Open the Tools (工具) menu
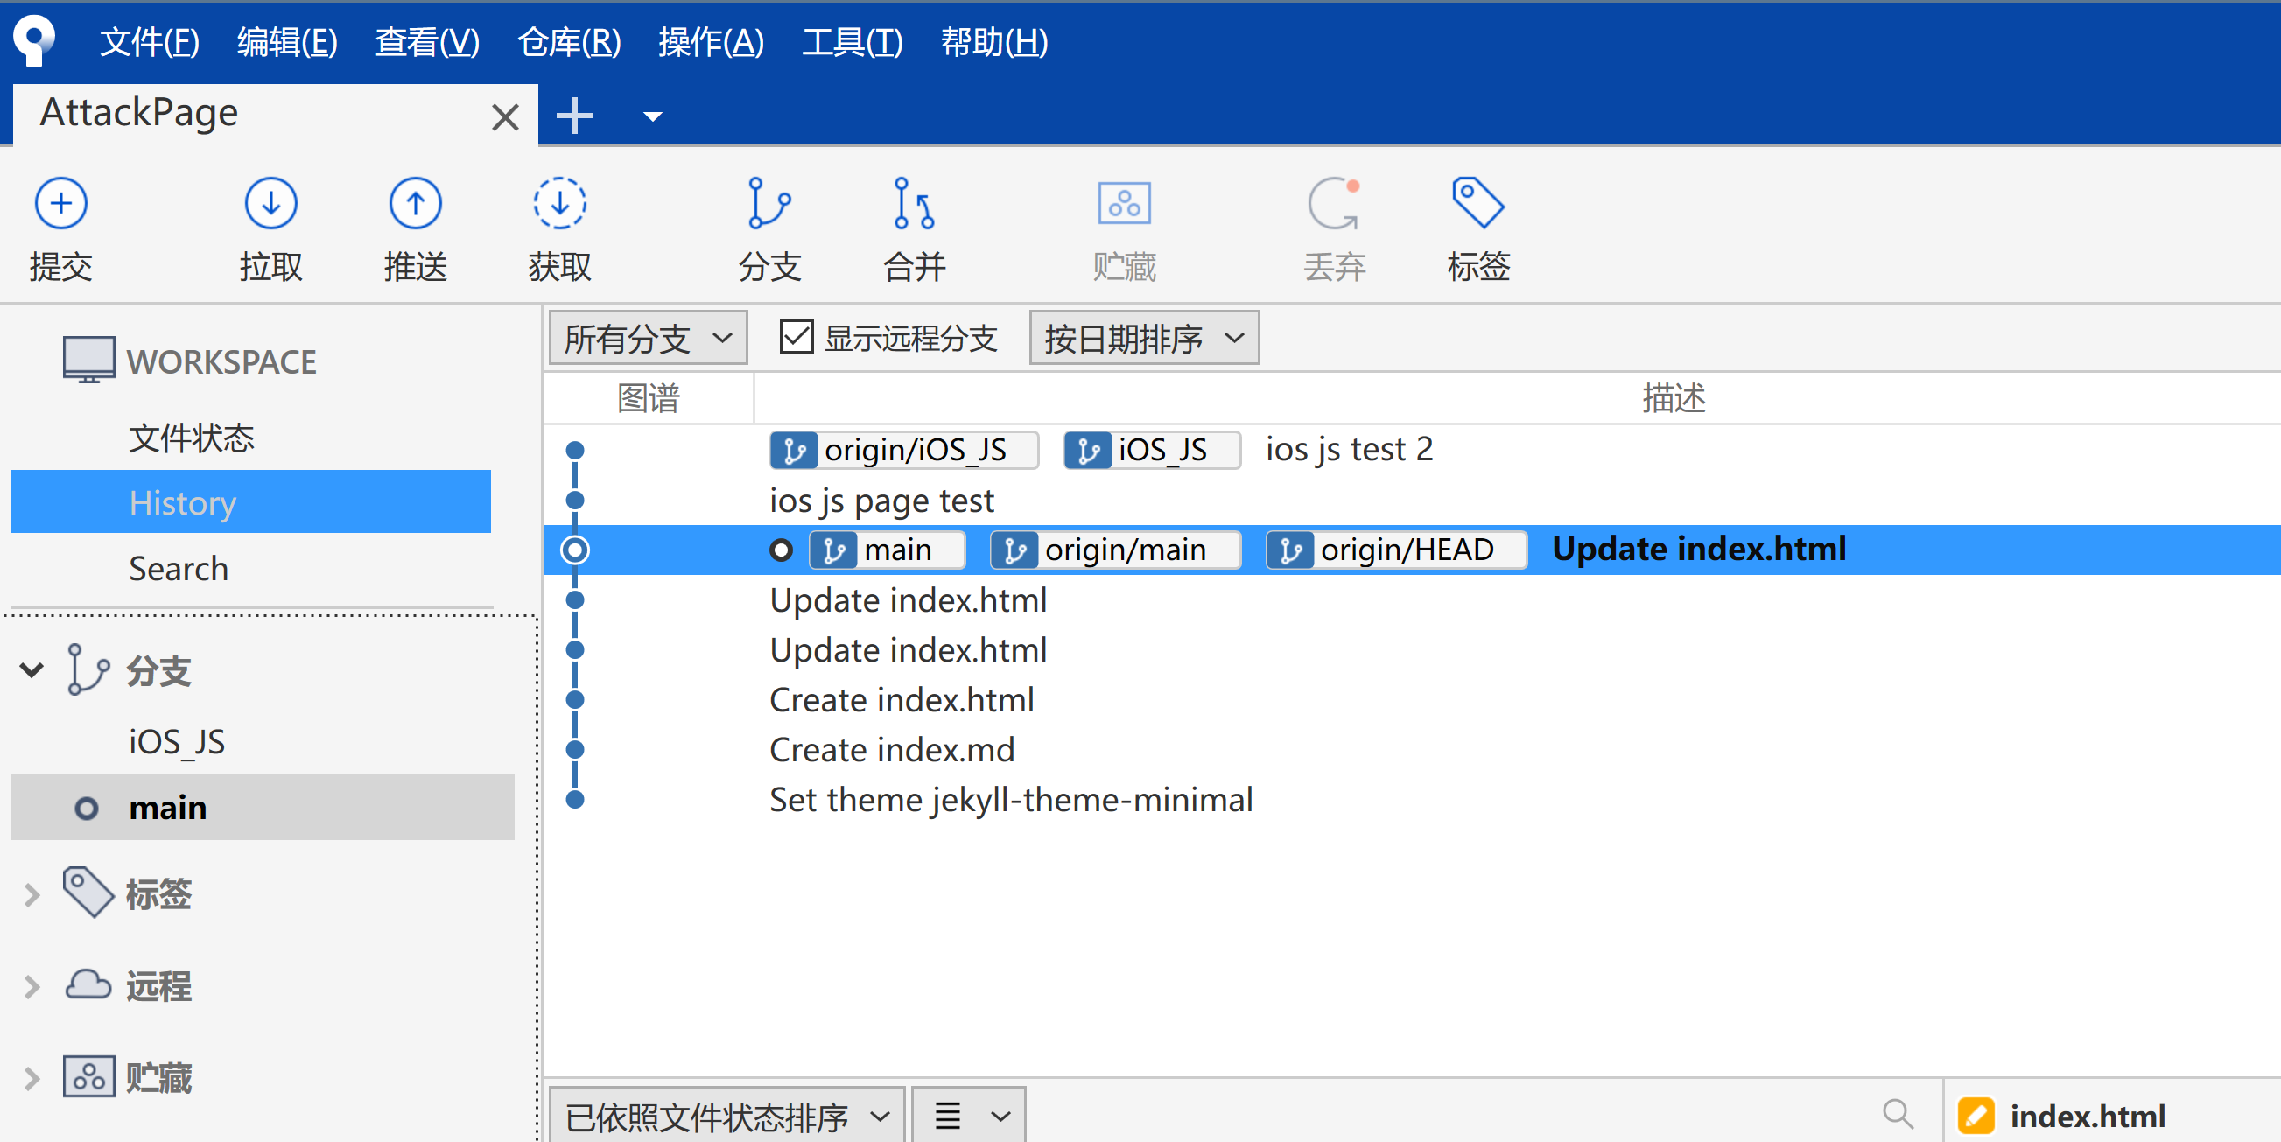Image resolution: width=2281 pixels, height=1142 pixels. click(x=852, y=42)
